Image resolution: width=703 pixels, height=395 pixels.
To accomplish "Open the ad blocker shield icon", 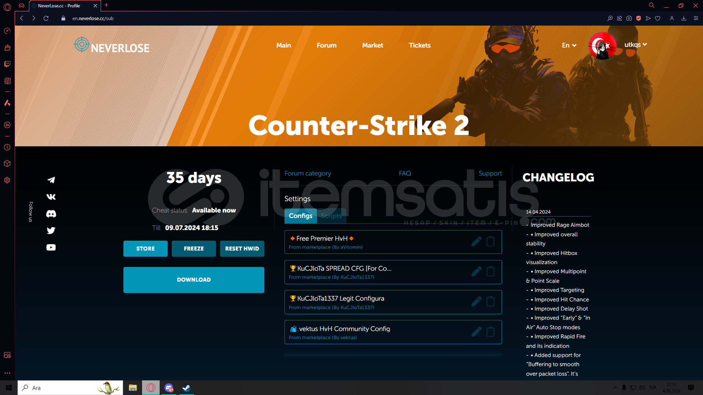I will tap(639, 18).
